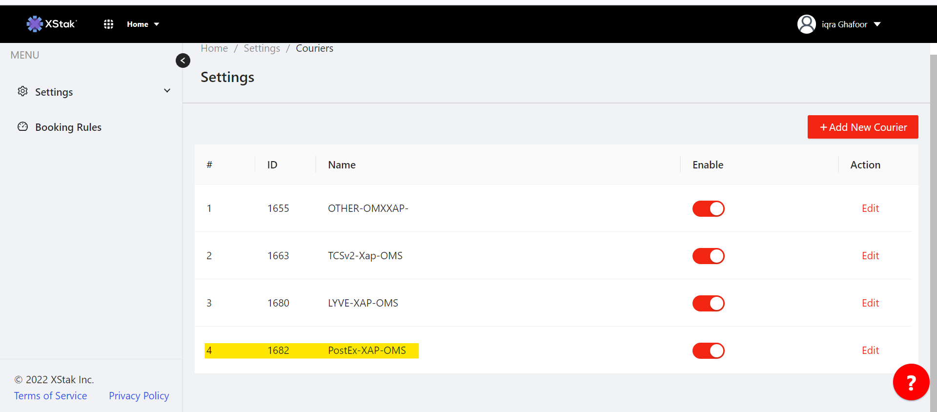The image size is (937, 412).
Task: Click the XStak logo
Action: 52,24
